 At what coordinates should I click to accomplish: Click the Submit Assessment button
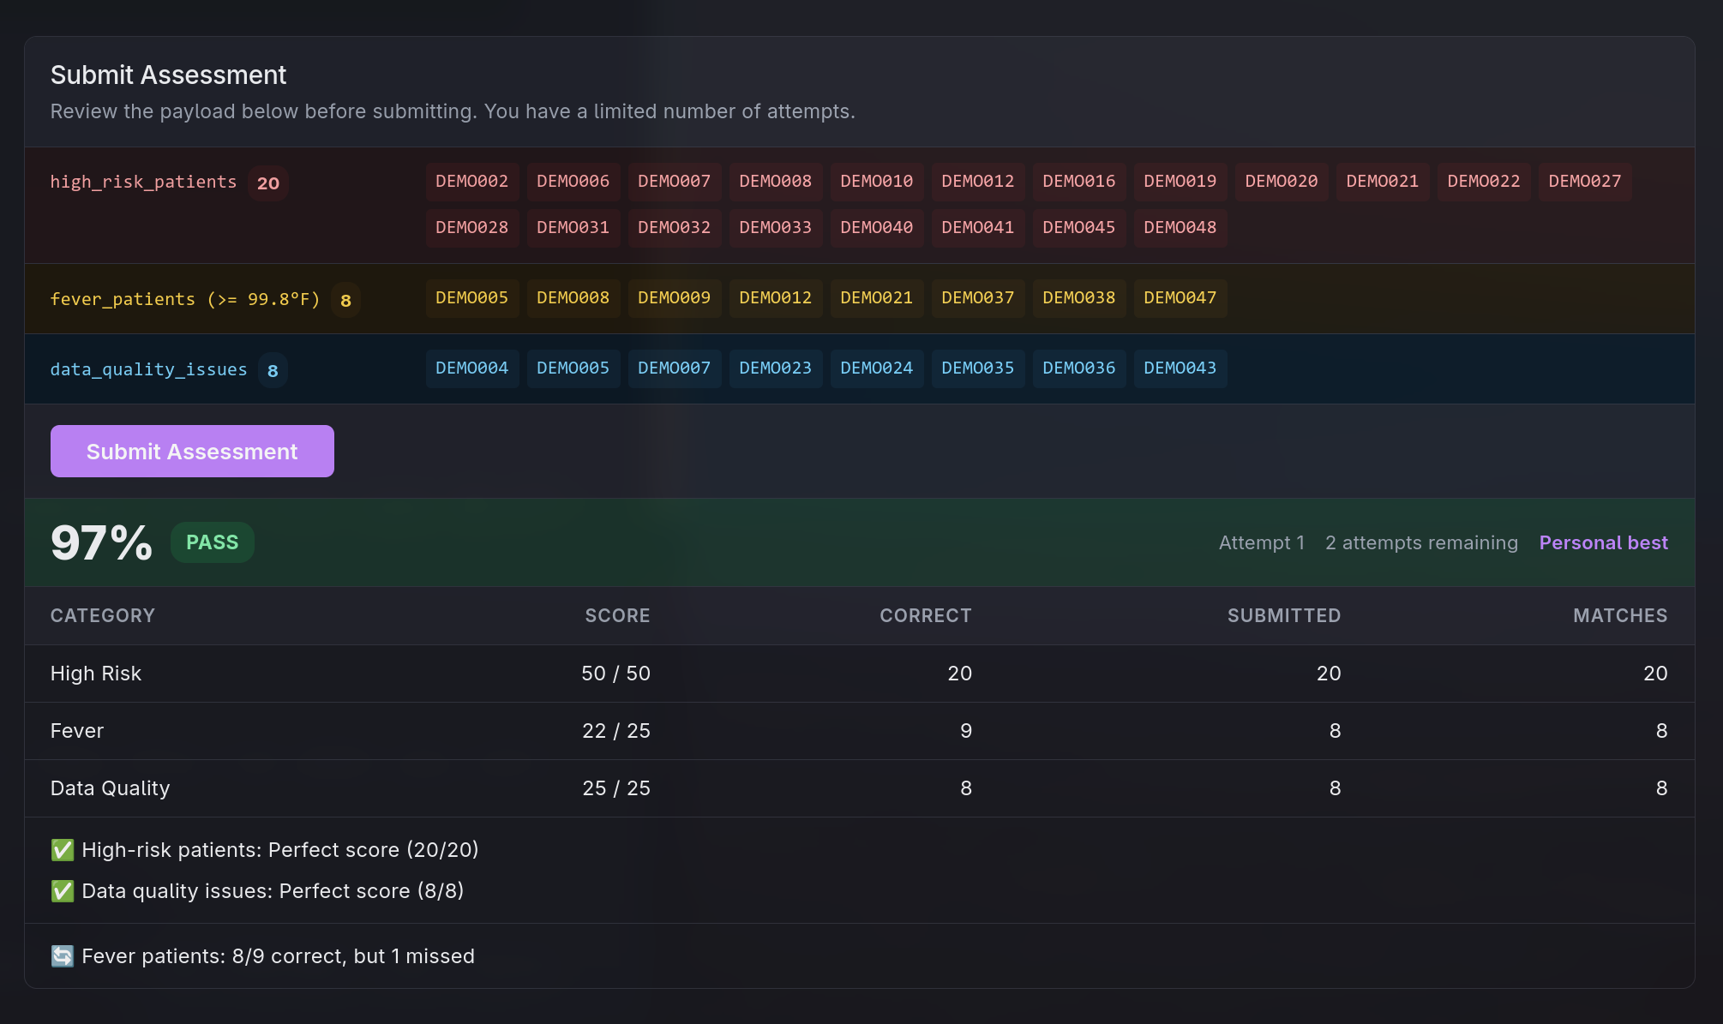[x=192, y=452]
